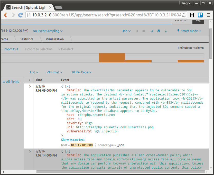Screen dimensions: 214x175
Task: Click the Zoom Out link
Action: coord(10,49)
